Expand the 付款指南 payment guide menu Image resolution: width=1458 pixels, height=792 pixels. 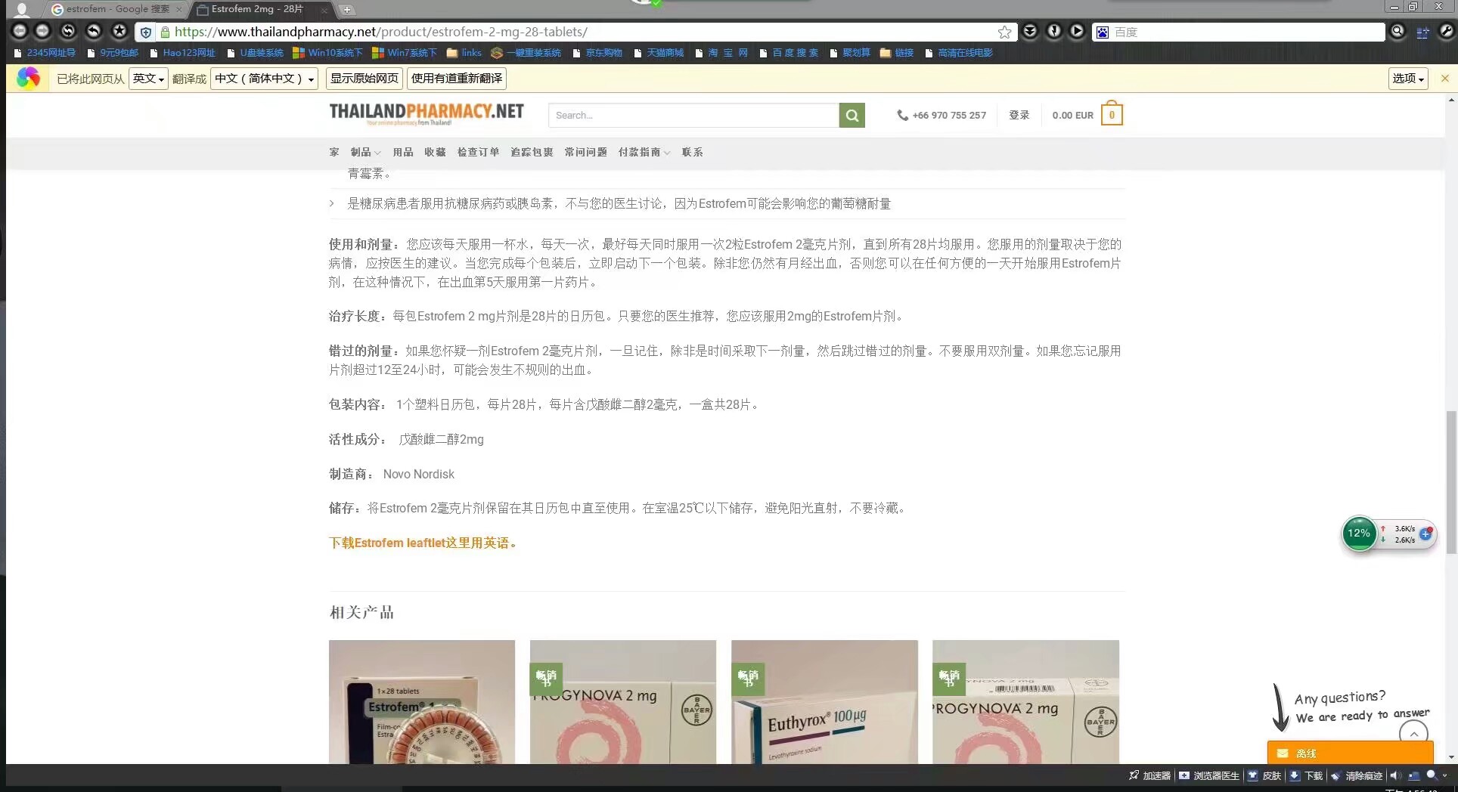[644, 152]
